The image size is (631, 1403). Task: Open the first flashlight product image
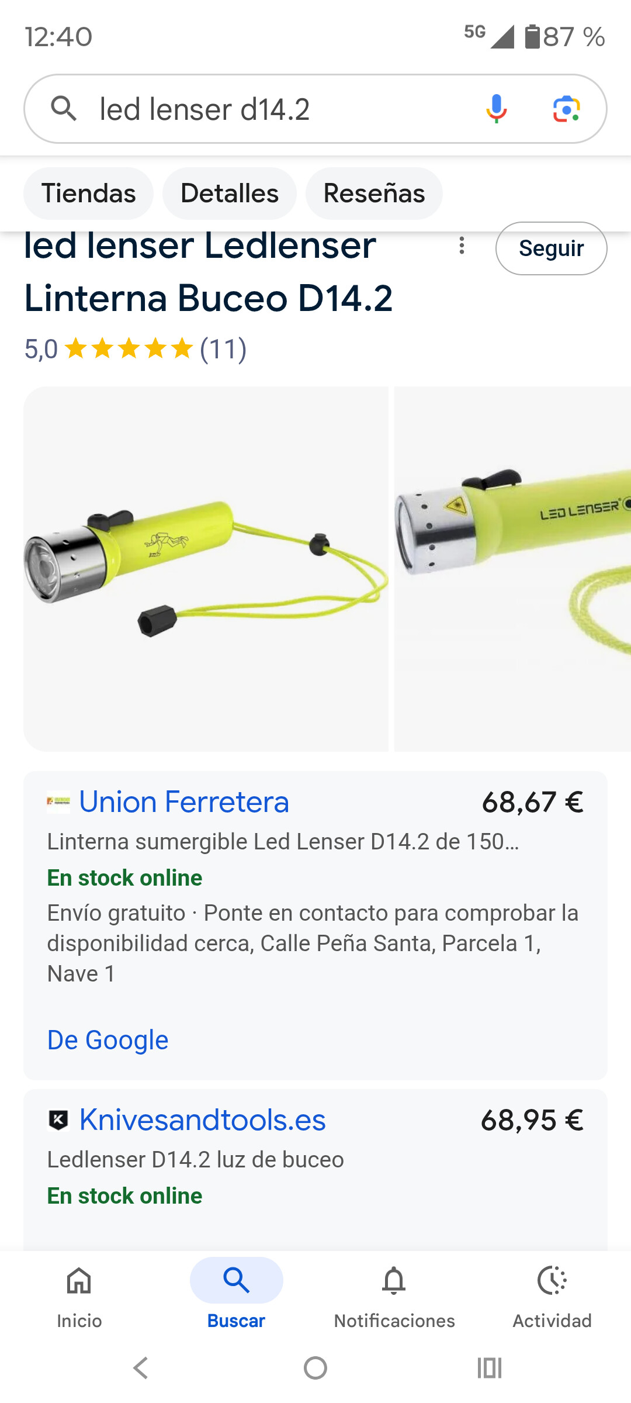pyautogui.click(x=206, y=569)
